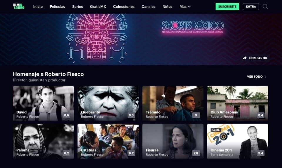Open the Películas menu item
This screenshot has width=282, height=168.
[57, 7]
